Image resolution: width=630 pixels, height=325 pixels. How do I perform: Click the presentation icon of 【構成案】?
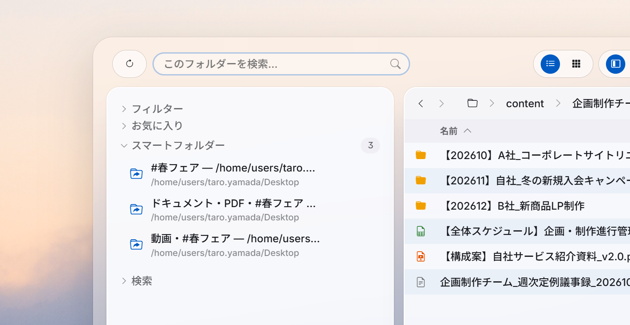[x=421, y=256]
